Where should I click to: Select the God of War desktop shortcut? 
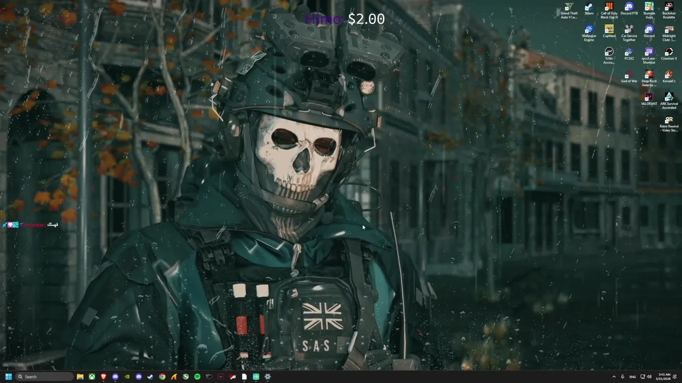629,77
